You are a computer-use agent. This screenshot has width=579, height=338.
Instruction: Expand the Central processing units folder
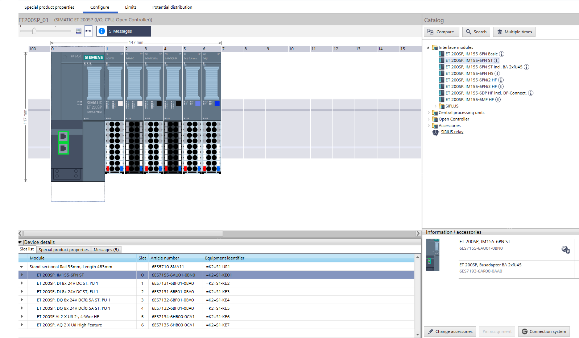tap(428, 113)
